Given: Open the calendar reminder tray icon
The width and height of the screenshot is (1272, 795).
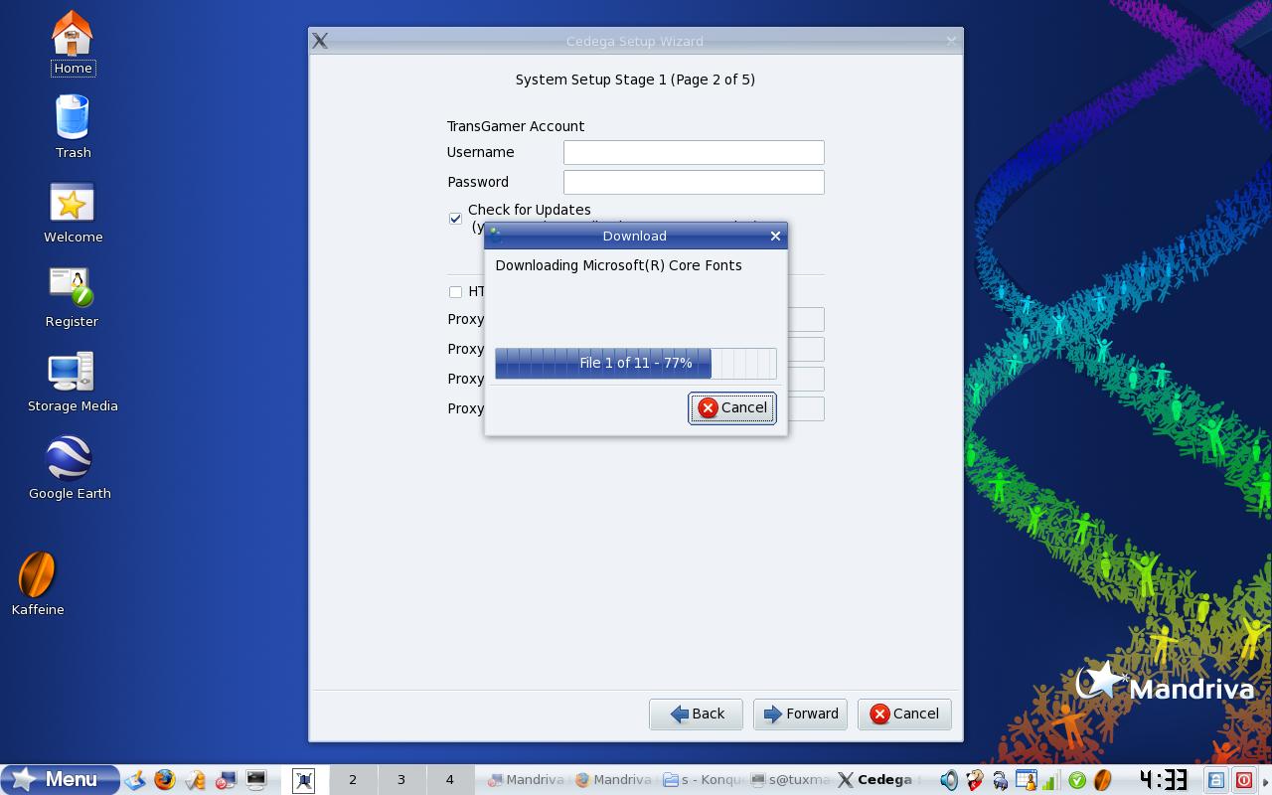Looking at the screenshot, I should (x=1026, y=780).
